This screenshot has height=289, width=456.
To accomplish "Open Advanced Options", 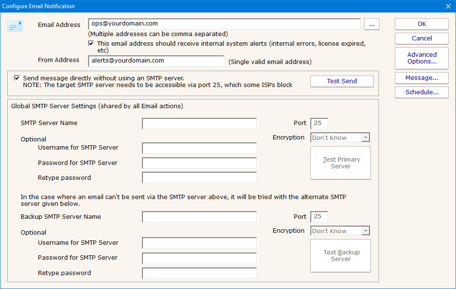I will tap(421, 58).
